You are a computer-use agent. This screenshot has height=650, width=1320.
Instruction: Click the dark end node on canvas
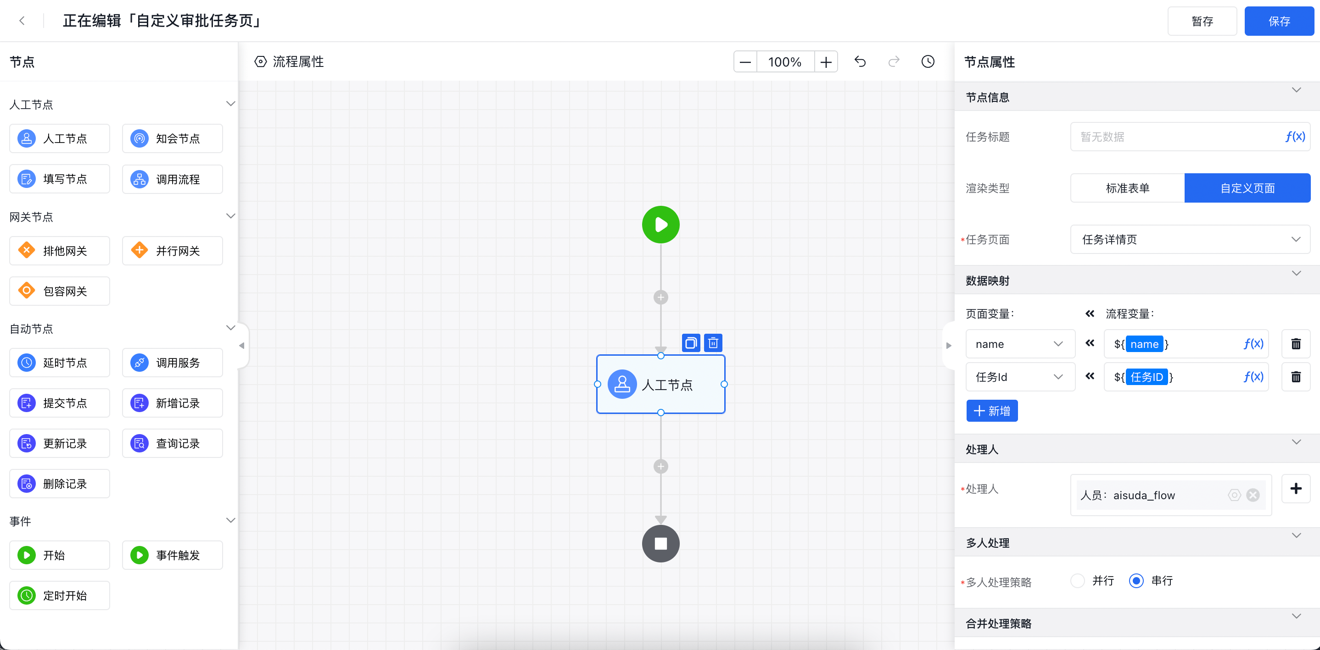(660, 544)
